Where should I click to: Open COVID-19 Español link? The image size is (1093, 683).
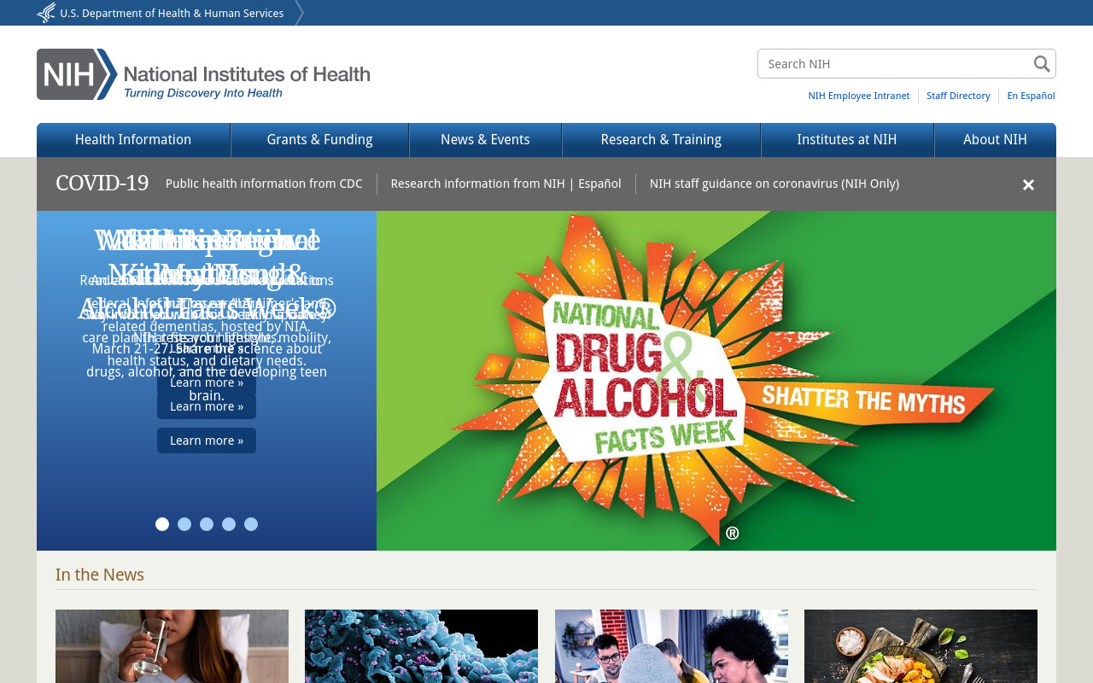point(599,184)
